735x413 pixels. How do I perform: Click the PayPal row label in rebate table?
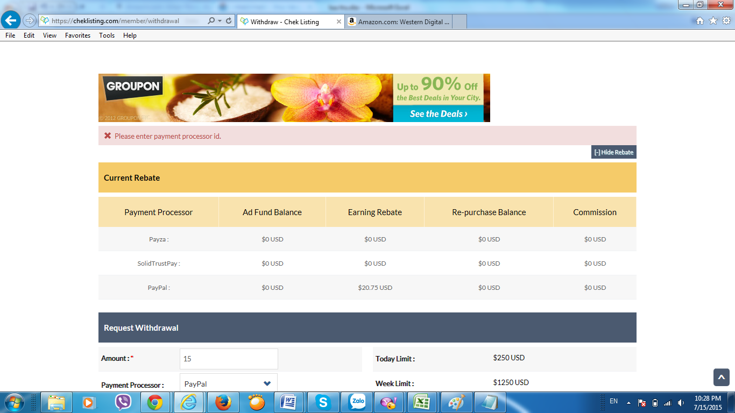pyautogui.click(x=159, y=288)
